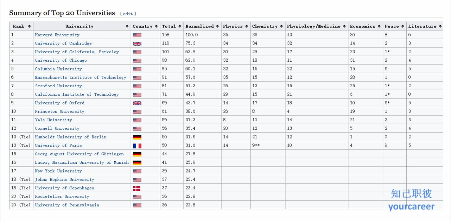Click German flag in Munich university row
This screenshot has height=222, width=451.
pyautogui.click(x=137, y=163)
